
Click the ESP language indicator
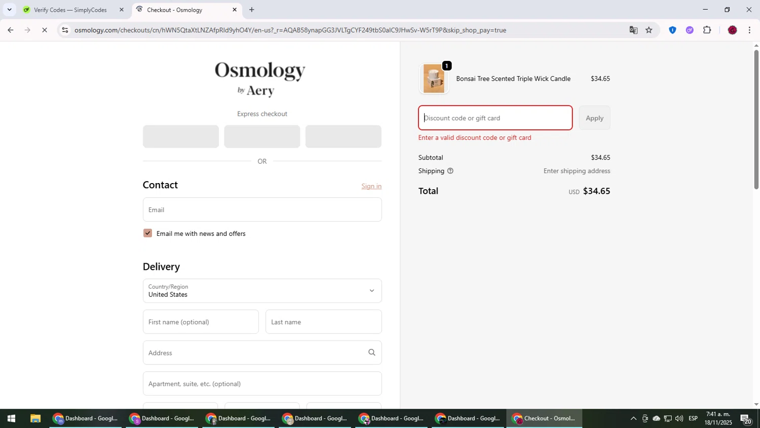coord(693,418)
